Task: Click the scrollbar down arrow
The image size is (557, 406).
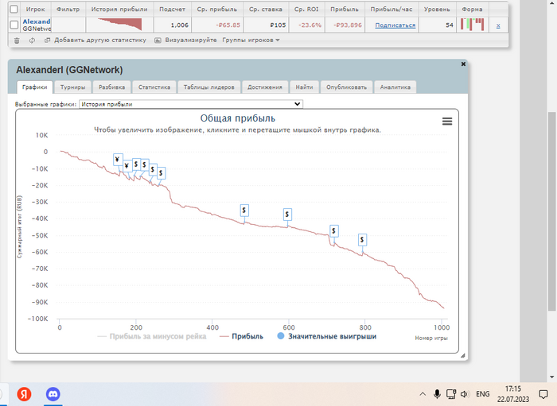Action: [x=551, y=377]
